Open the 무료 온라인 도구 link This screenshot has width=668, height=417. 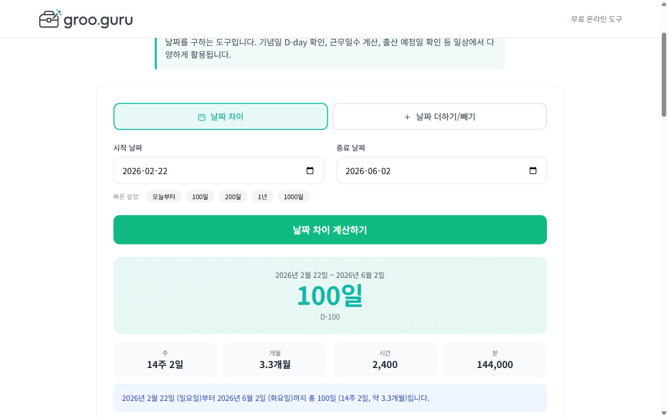click(596, 19)
